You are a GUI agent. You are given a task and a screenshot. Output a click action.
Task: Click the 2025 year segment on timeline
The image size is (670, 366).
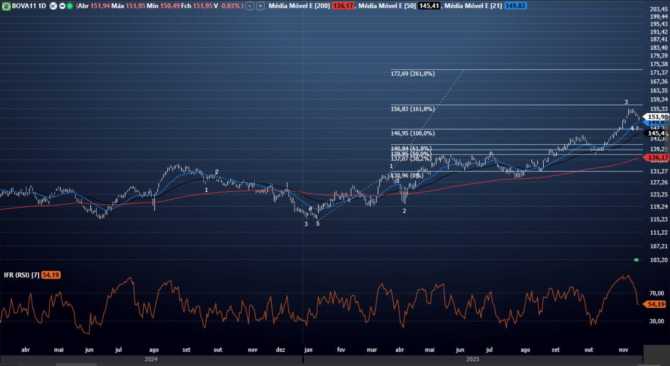click(472, 359)
